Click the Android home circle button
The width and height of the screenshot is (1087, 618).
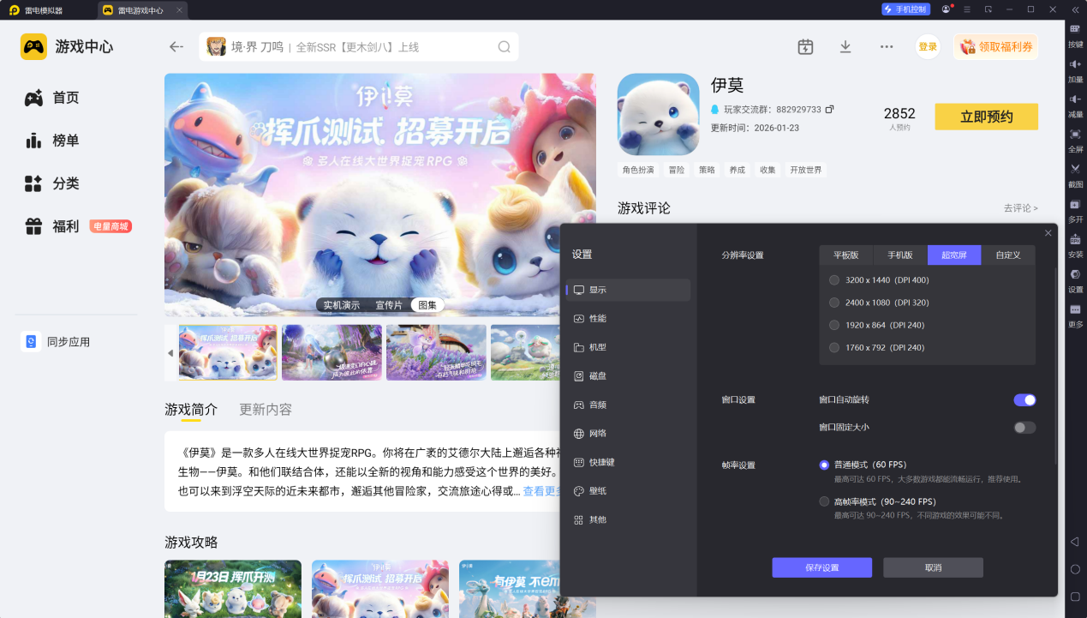coord(1075,569)
